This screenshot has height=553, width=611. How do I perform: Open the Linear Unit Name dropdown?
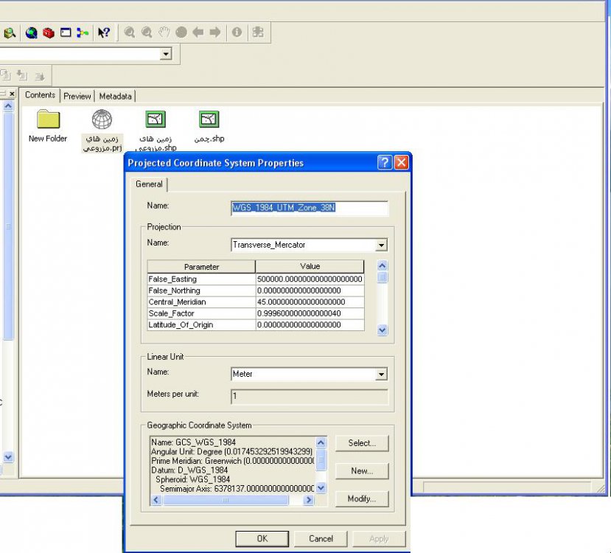[x=381, y=375]
